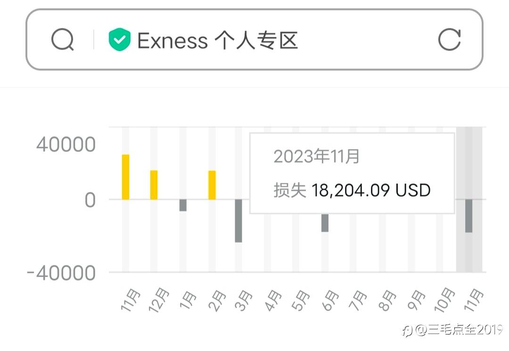Select the gray March loss bar

[x=238, y=220]
